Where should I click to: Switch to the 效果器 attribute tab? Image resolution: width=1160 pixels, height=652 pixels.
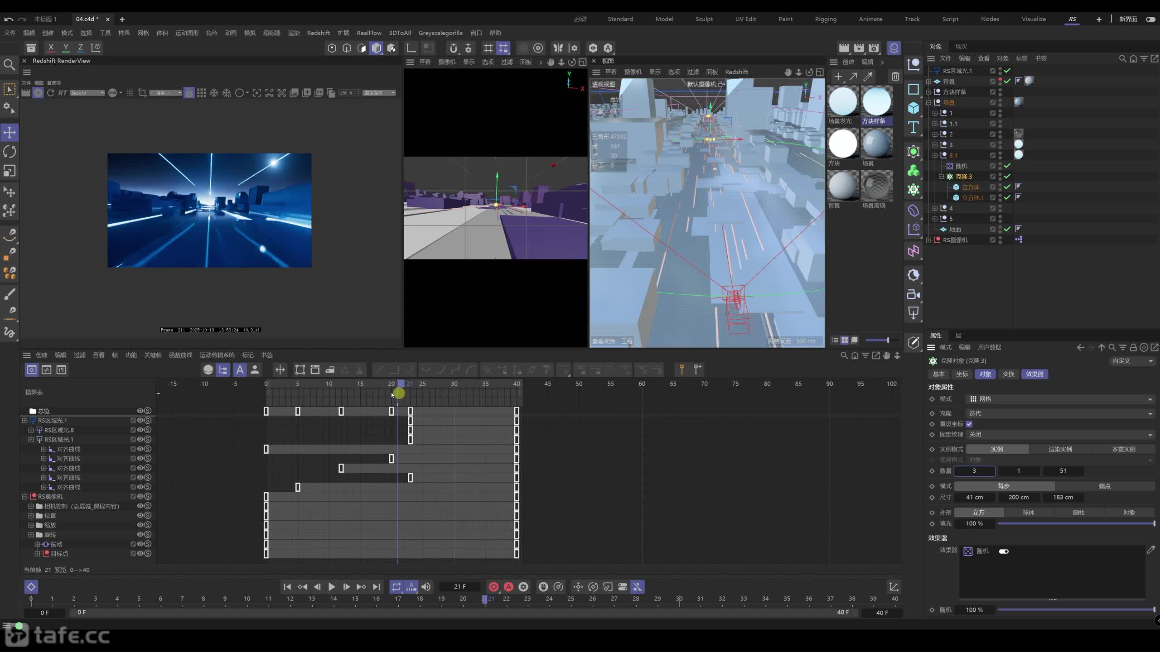point(1034,374)
